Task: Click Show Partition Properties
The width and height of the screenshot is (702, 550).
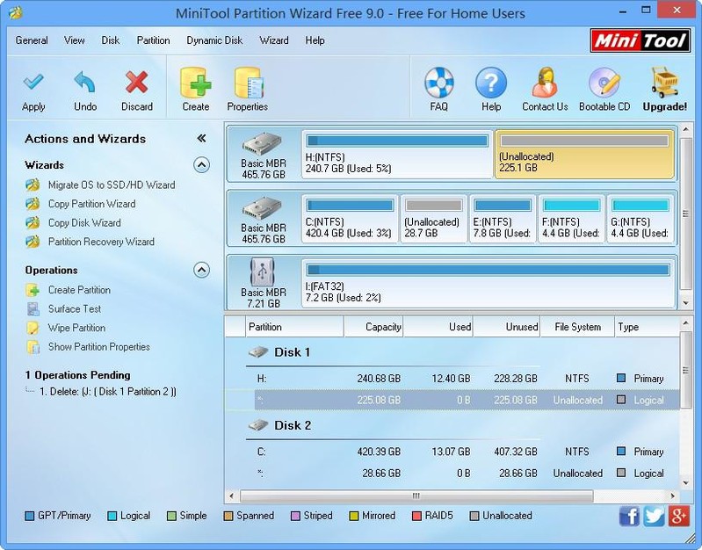Action: (99, 347)
